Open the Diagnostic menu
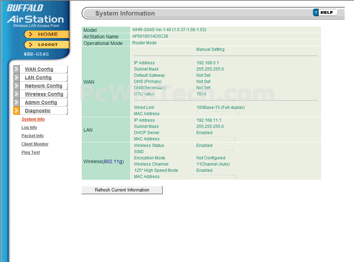This screenshot has width=354, height=262. pyautogui.click(x=38, y=111)
